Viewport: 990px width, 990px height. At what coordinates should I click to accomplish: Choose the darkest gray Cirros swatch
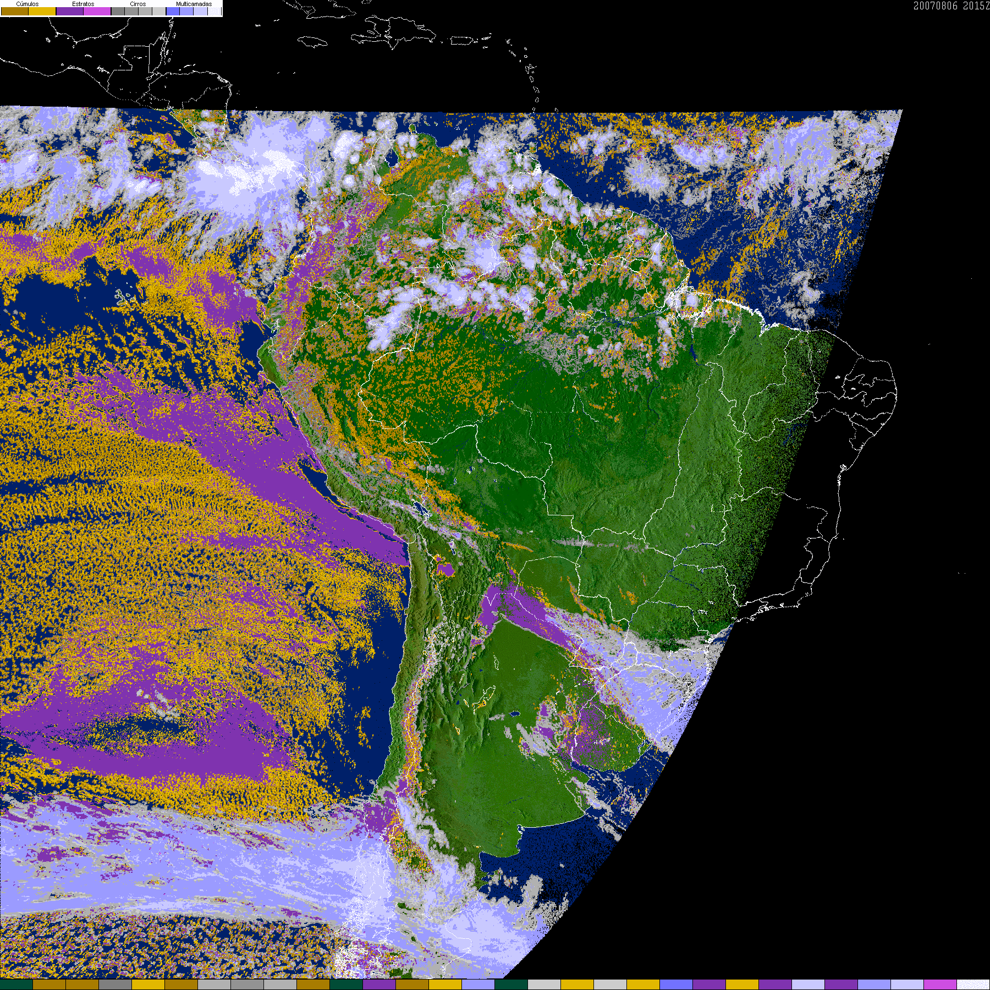pyautogui.click(x=118, y=11)
